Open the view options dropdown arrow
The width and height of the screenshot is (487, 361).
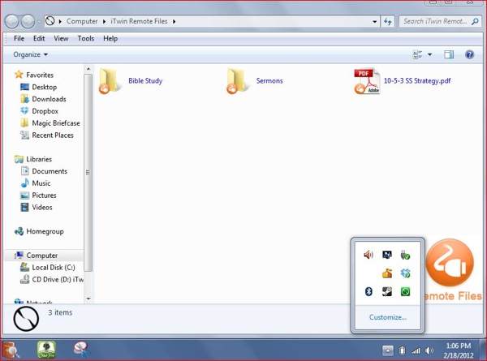429,54
